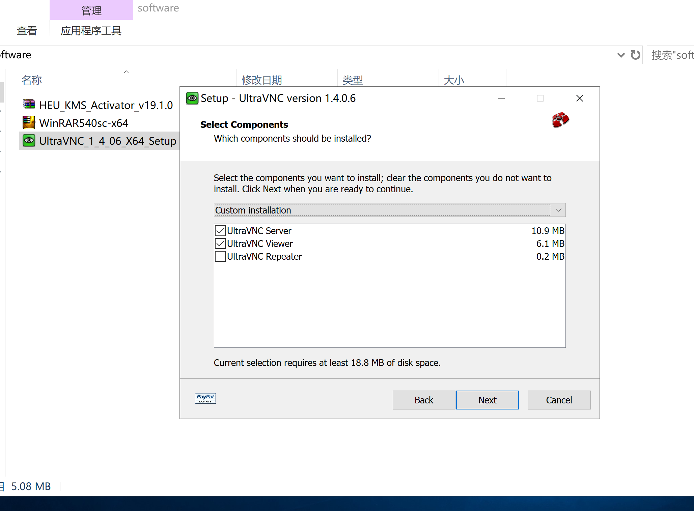
Task: Minimize the UltraVNC setup window
Action: tap(501, 98)
